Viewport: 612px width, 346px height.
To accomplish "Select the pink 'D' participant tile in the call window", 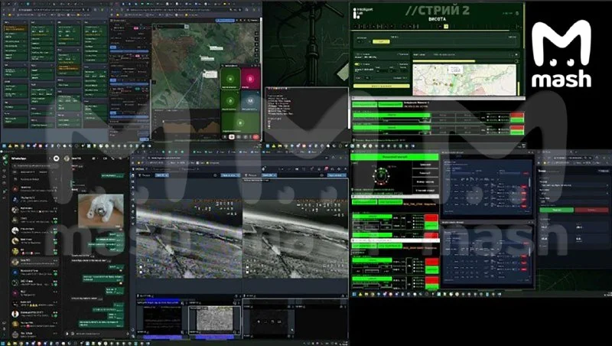I will pyautogui.click(x=250, y=79).
